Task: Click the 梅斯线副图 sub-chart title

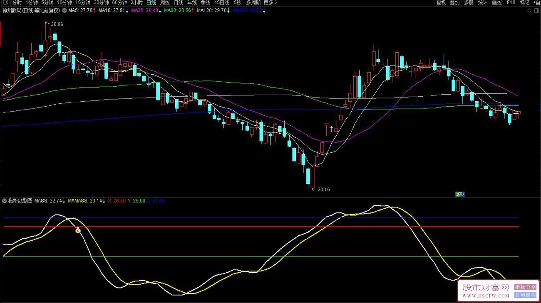Action: pyautogui.click(x=20, y=200)
